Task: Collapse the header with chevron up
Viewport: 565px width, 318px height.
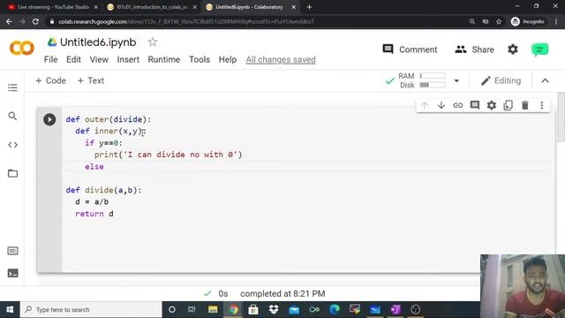Action: (x=546, y=80)
